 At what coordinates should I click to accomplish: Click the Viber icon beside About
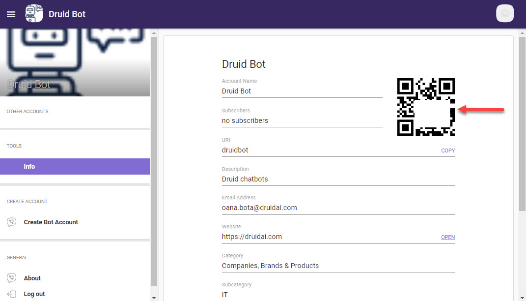pos(11,278)
